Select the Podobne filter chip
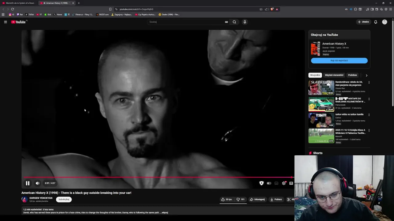The width and height of the screenshot is (394, 221). 352,75
